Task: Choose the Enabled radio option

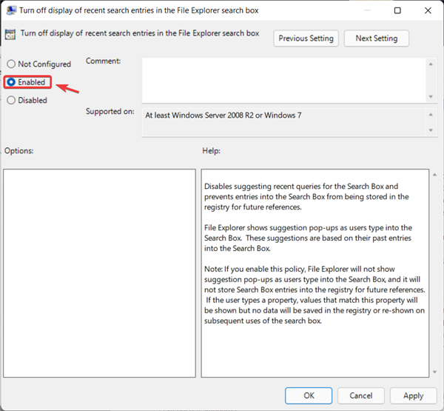Action: 11,82
